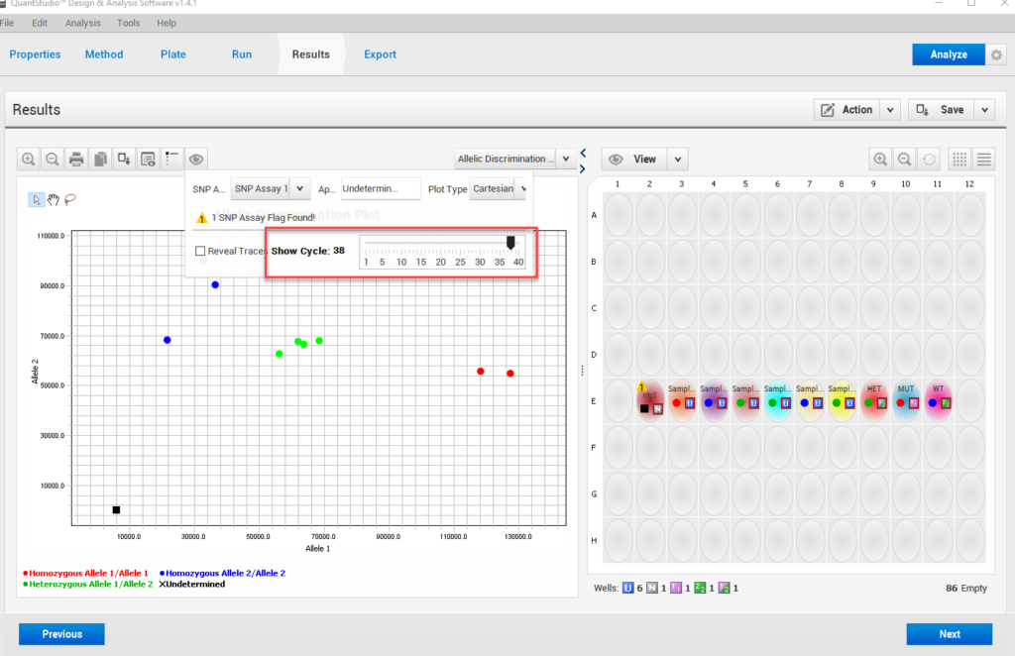
Task: Switch plate layout to grid view
Action: click(959, 159)
